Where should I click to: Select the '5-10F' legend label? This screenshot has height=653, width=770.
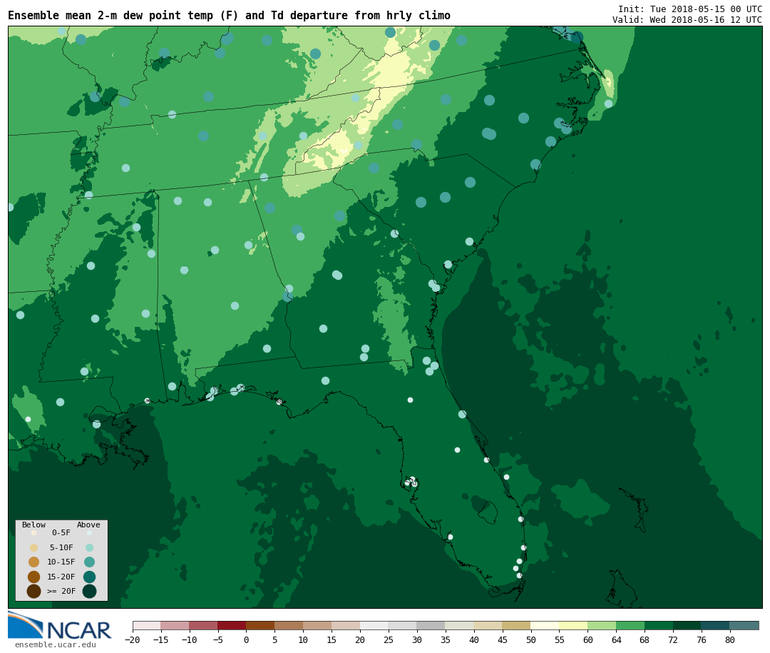coord(61,547)
